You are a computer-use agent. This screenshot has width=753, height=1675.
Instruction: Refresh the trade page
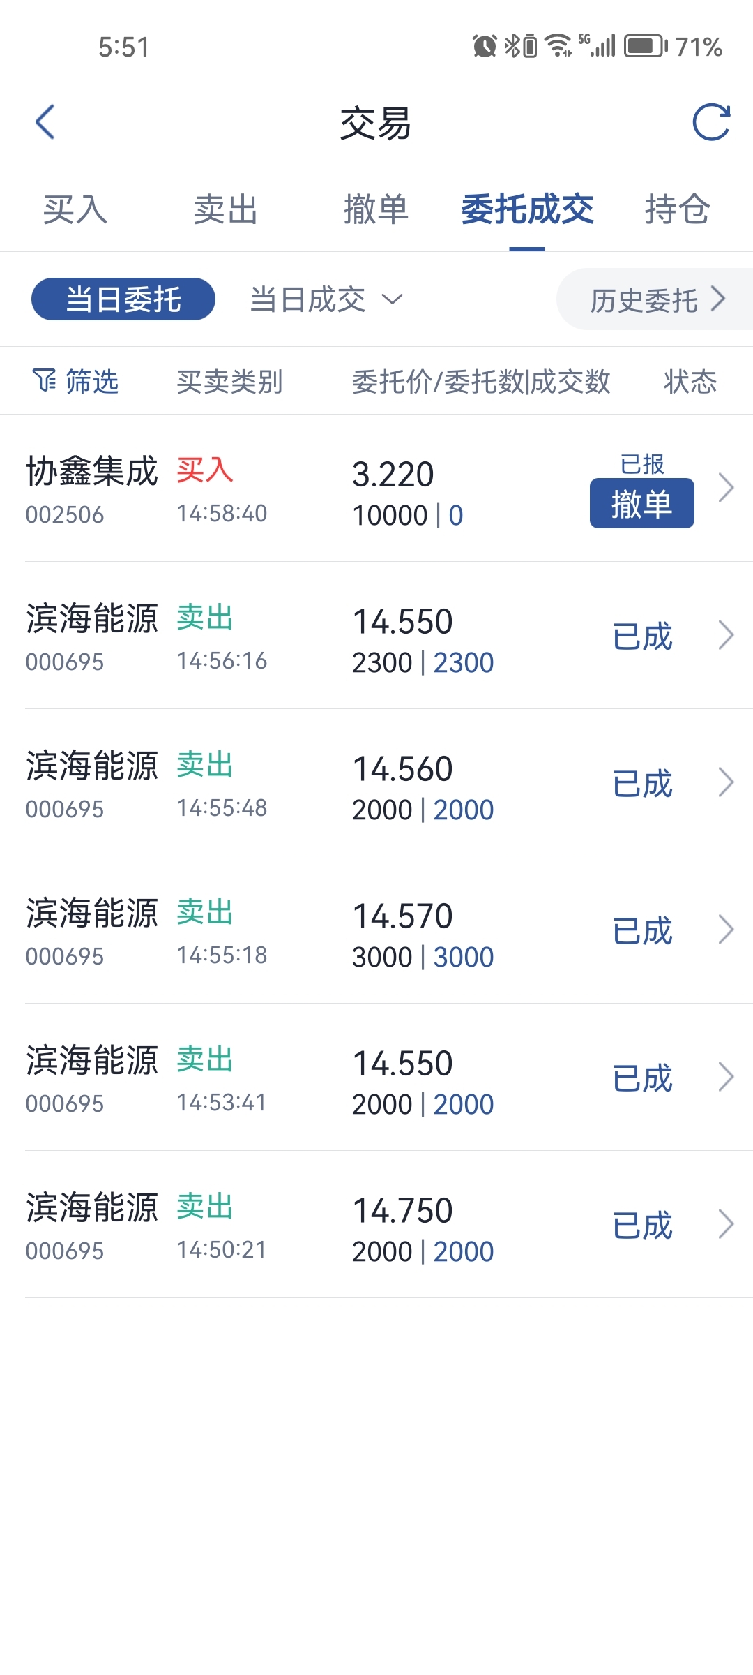coord(710,123)
